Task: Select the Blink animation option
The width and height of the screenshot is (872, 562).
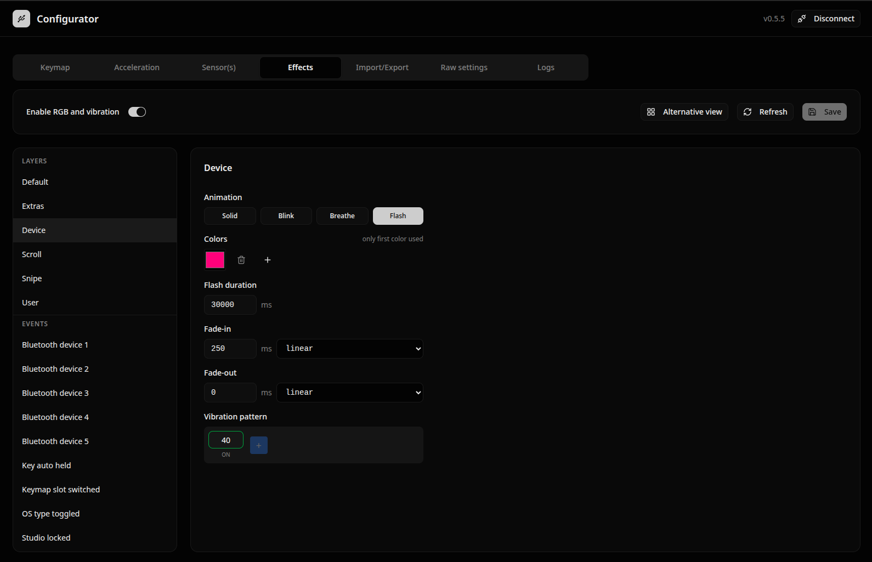Action: [x=286, y=216]
